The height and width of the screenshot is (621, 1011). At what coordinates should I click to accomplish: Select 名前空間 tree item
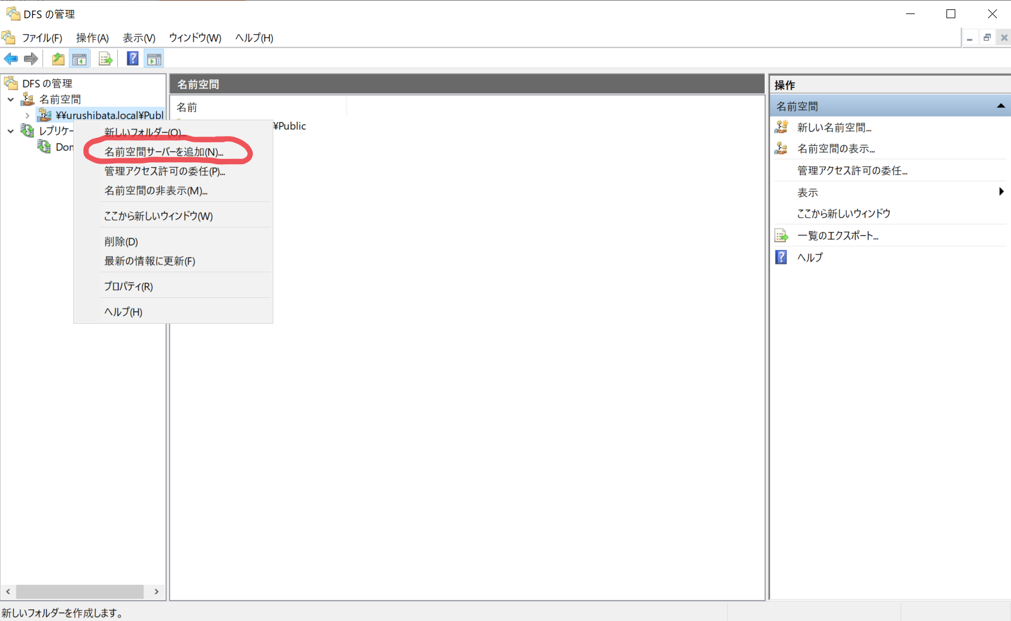pyautogui.click(x=60, y=99)
